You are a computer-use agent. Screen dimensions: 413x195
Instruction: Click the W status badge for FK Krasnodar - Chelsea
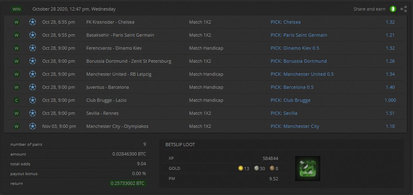[17, 22]
